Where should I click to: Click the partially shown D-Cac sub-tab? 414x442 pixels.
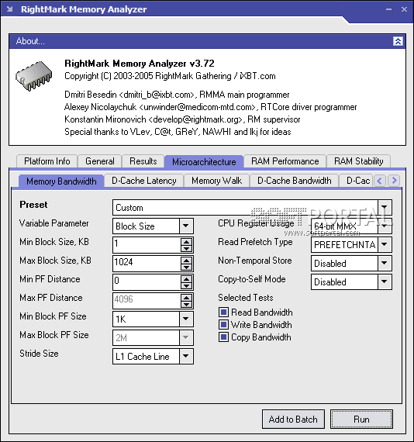pyautogui.click(x=357, y=181)
